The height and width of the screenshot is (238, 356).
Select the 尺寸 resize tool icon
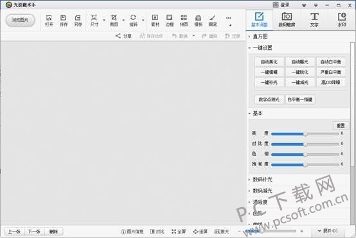[94, 21]
